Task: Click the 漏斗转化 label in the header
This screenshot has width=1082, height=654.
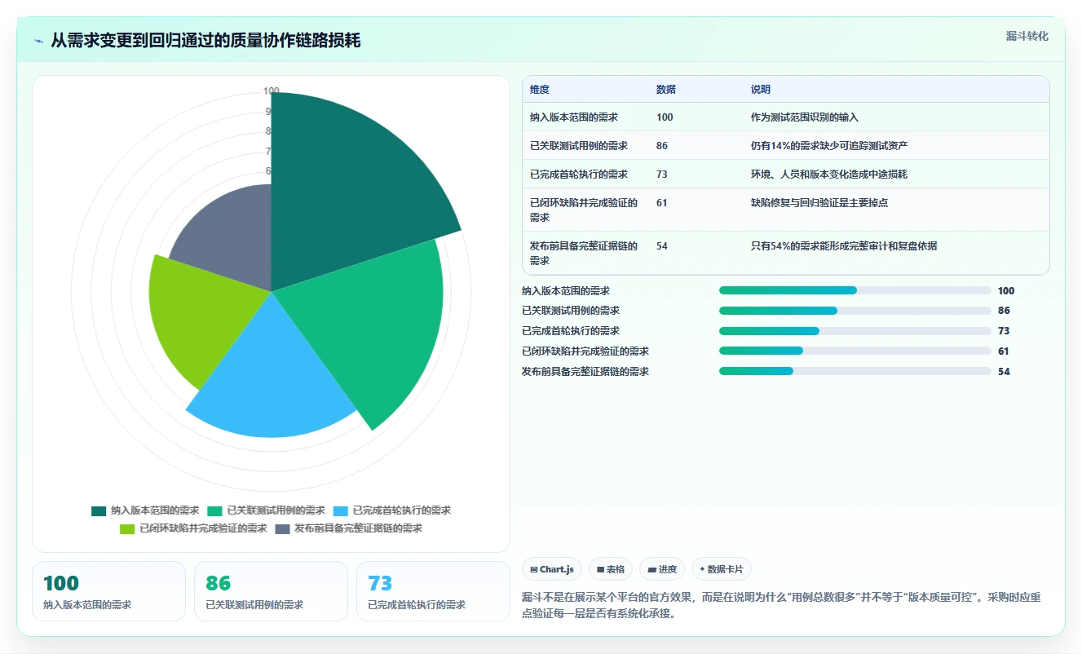Action: 1027,36
